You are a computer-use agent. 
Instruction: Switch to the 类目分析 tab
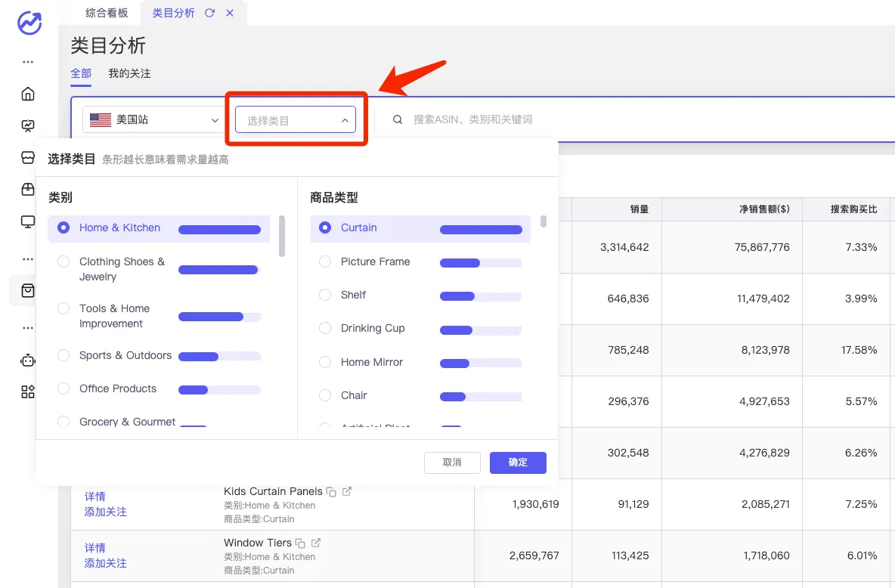(x=174, y=13)
